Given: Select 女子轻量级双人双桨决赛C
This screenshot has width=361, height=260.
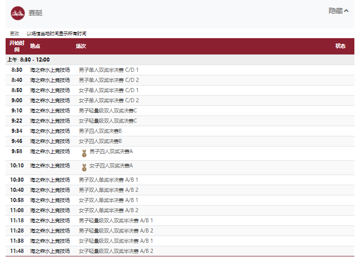Looking at the screenshot, I should [x=108, y=121].
